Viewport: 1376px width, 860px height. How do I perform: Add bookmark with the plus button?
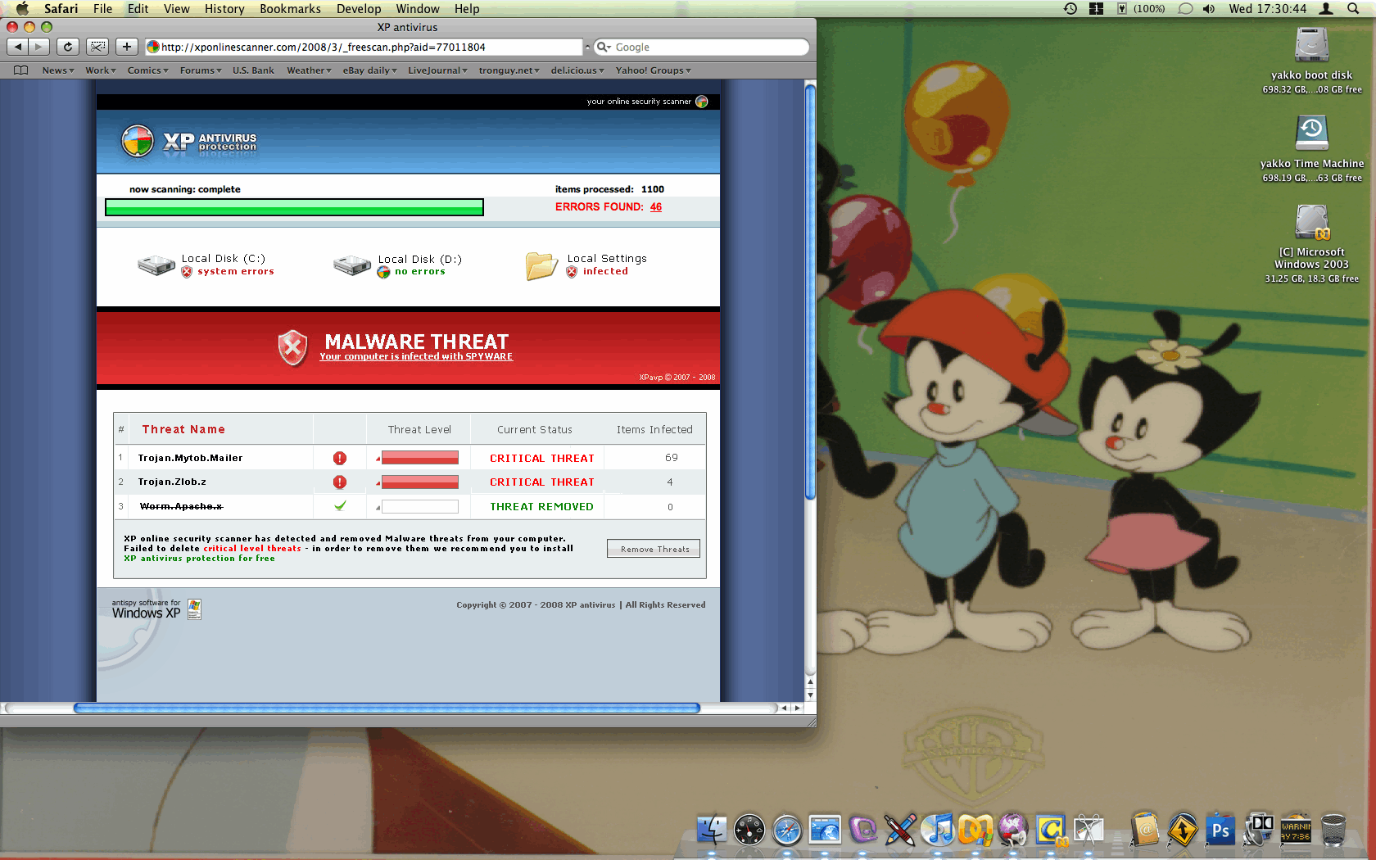coord(126,47)
